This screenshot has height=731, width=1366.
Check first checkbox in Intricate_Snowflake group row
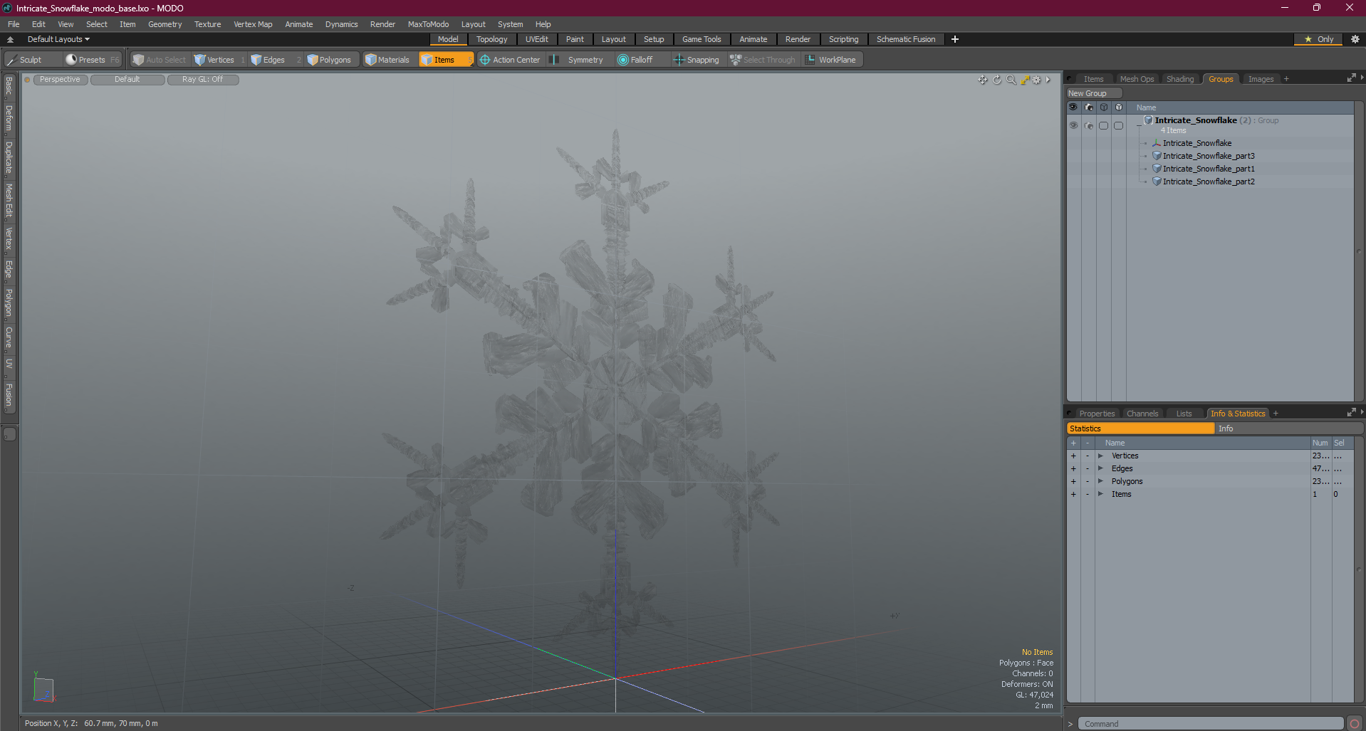[x=1104, y=125]
